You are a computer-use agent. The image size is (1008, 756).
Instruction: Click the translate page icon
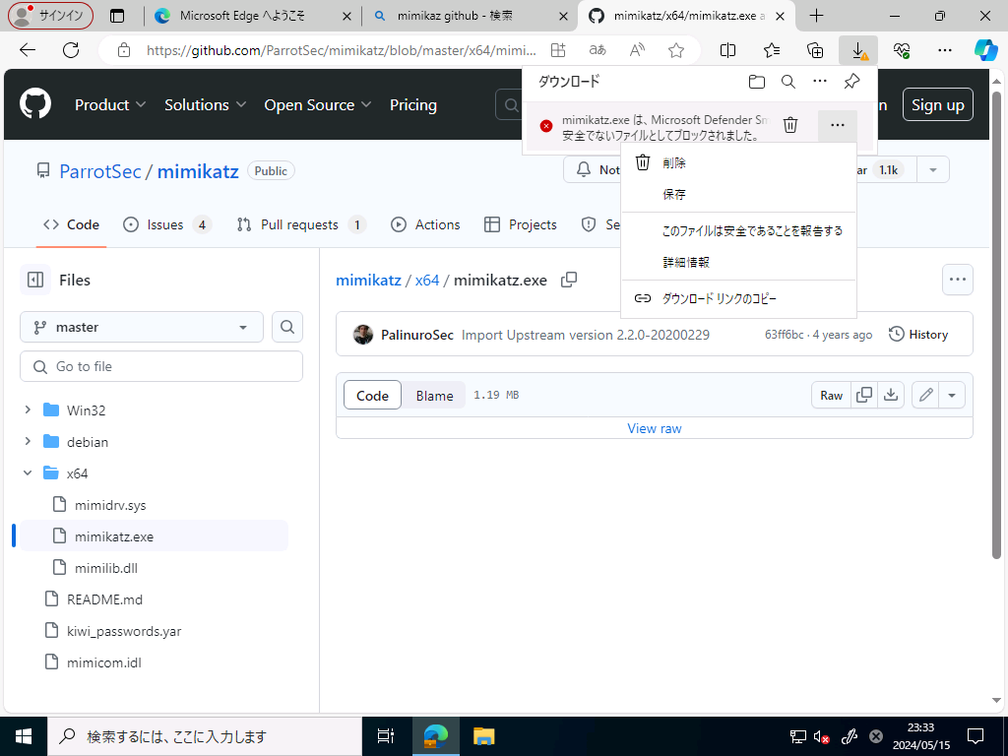click(598, 50)
